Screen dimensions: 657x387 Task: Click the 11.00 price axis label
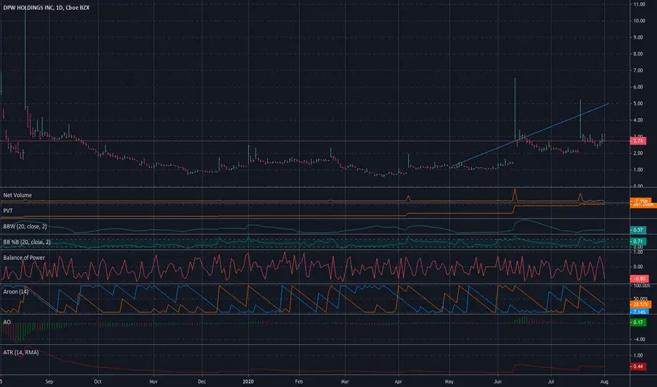pos(639,4)
